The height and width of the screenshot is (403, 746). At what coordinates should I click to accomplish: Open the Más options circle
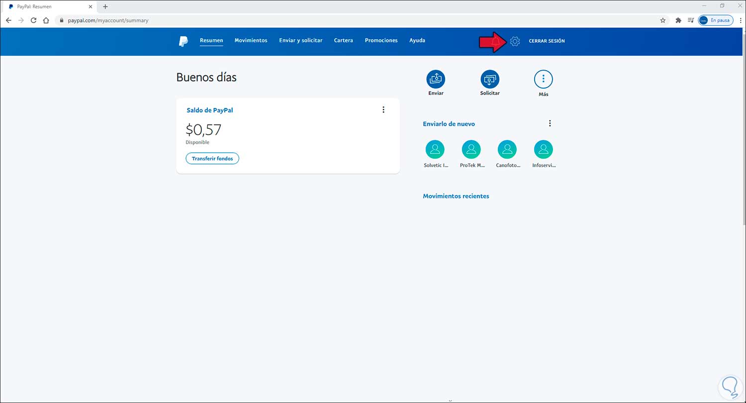[544, 79]
